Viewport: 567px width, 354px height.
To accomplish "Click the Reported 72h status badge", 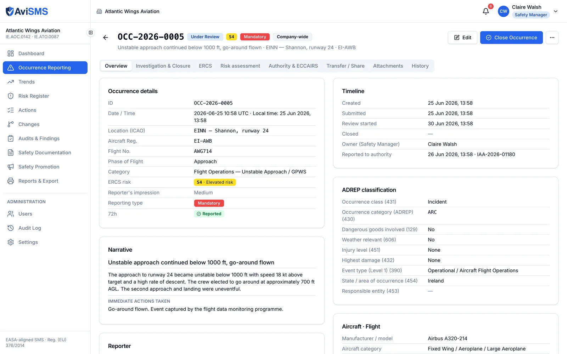I will point(209,214).
